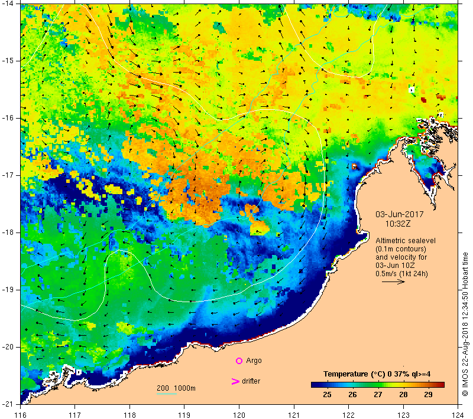Click the '200 1000m' depth label
This screenshot has width=473, height=419.
(176, 388)
